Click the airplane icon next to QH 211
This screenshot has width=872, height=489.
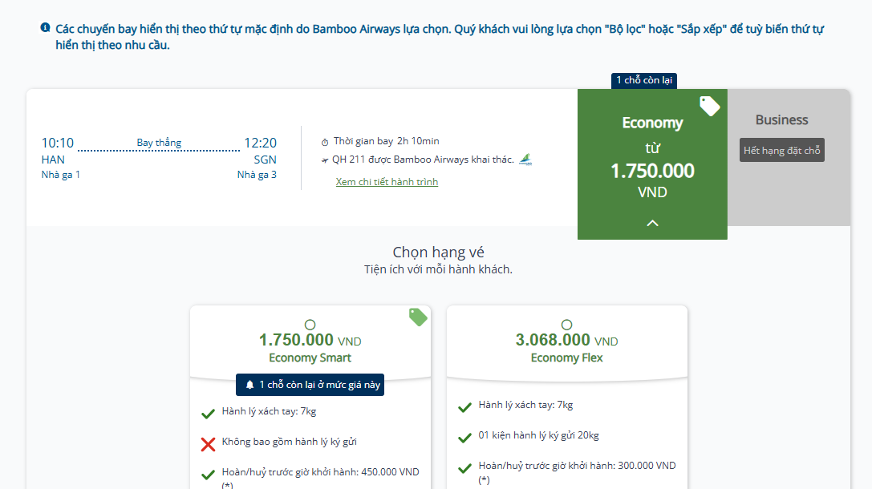click(325, 160)
